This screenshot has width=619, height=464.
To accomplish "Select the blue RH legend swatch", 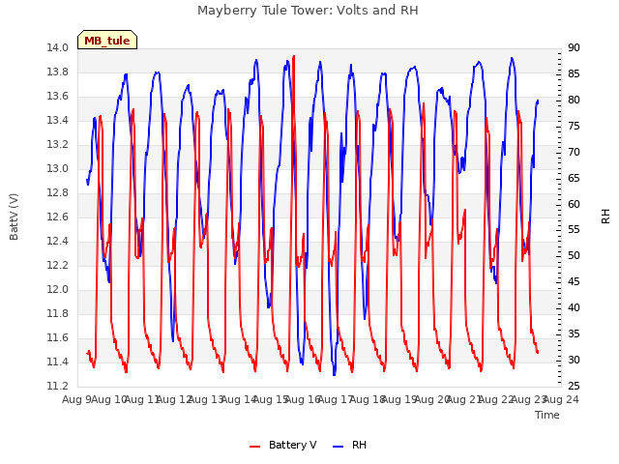I will tap(339, 447).
